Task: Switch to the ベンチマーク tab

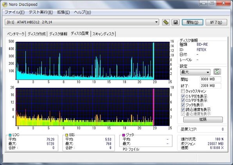Action: click(16, 34)
